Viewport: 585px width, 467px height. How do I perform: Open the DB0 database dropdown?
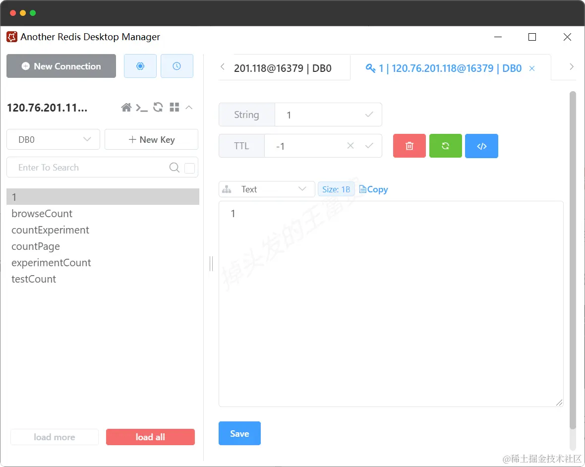54,139
